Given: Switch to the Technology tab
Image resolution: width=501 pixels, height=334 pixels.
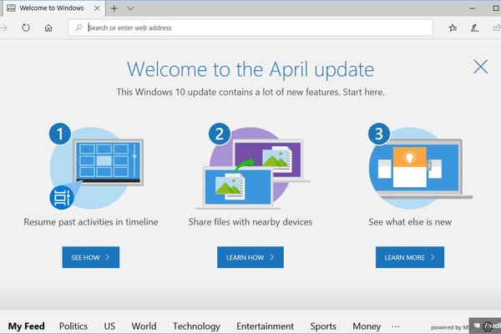Looking at the screenshot, I should pyautogui.click(x=196, y=326).
